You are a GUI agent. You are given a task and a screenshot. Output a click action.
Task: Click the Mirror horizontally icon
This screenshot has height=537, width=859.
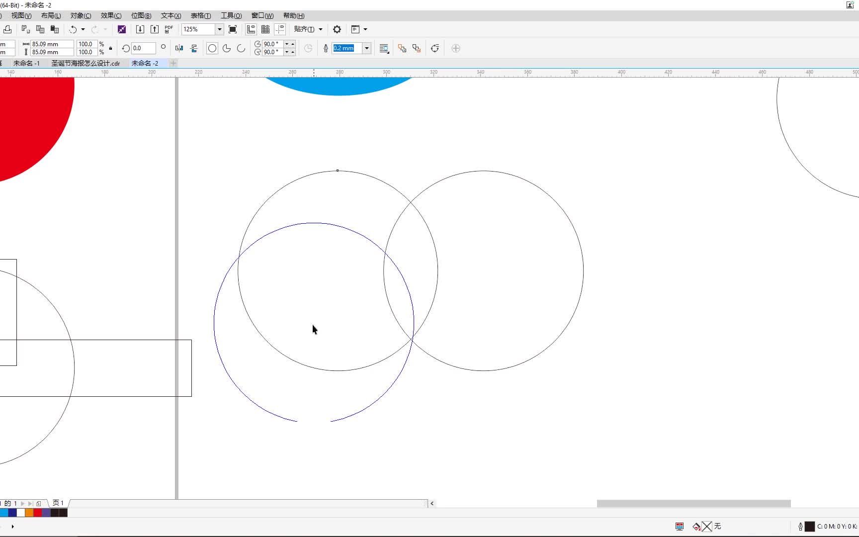[179, 48]
